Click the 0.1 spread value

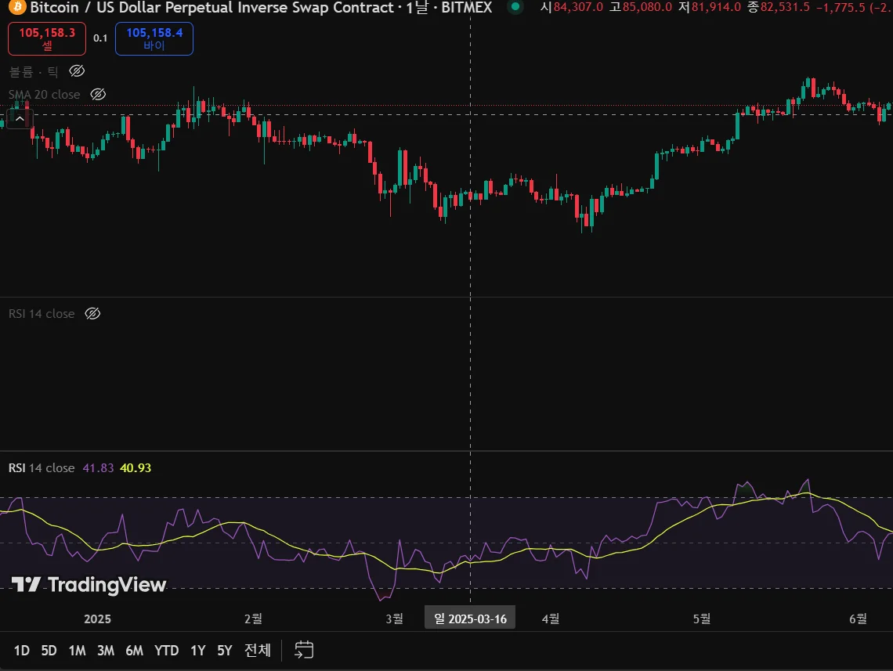(100, 38)
